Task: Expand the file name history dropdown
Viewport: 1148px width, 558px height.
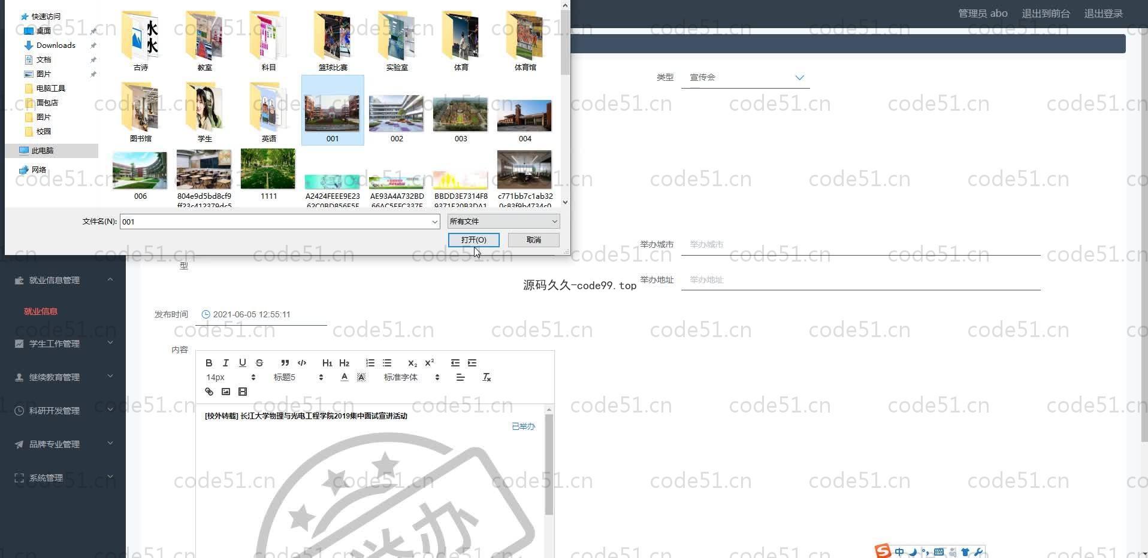Action: coord(434,222)
